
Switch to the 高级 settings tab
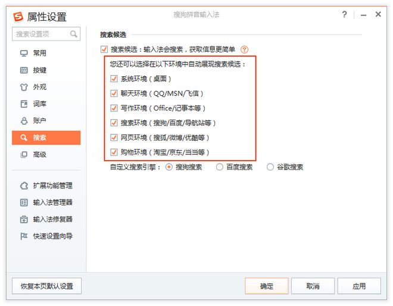click(x=39, y=155)
